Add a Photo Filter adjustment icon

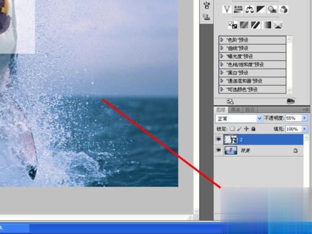click(272, 9)
